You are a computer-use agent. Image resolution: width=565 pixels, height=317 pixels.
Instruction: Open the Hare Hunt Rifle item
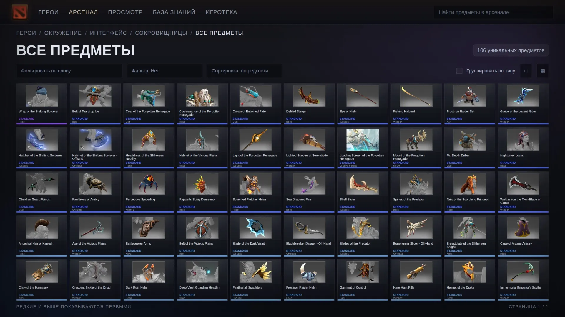pos(416,280)
